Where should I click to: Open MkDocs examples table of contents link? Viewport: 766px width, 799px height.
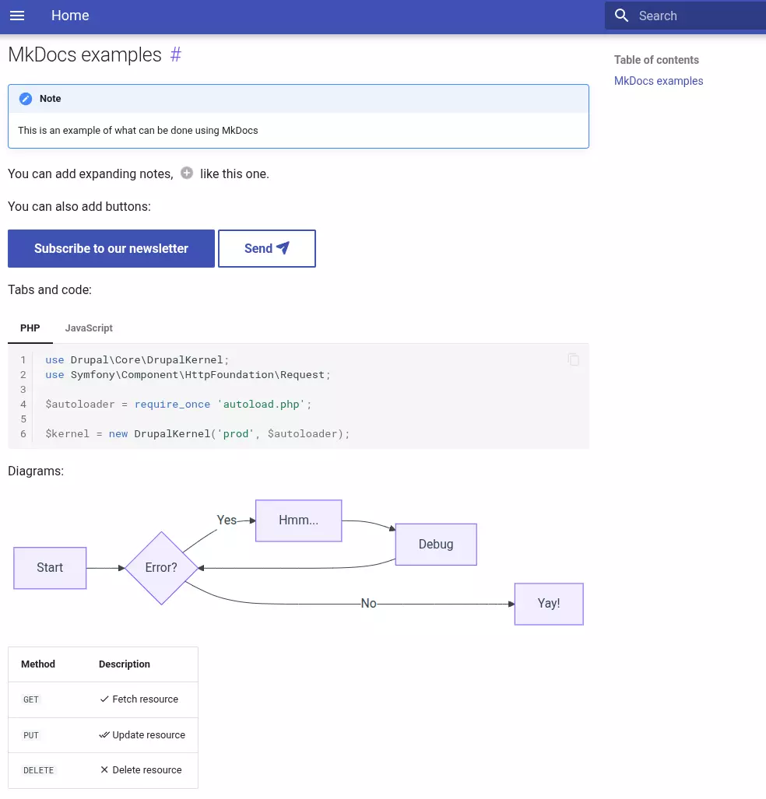(x=659, y=81)
